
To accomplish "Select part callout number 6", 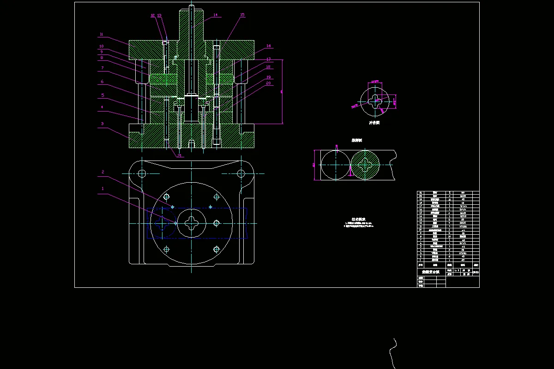I will pos(102,82).
